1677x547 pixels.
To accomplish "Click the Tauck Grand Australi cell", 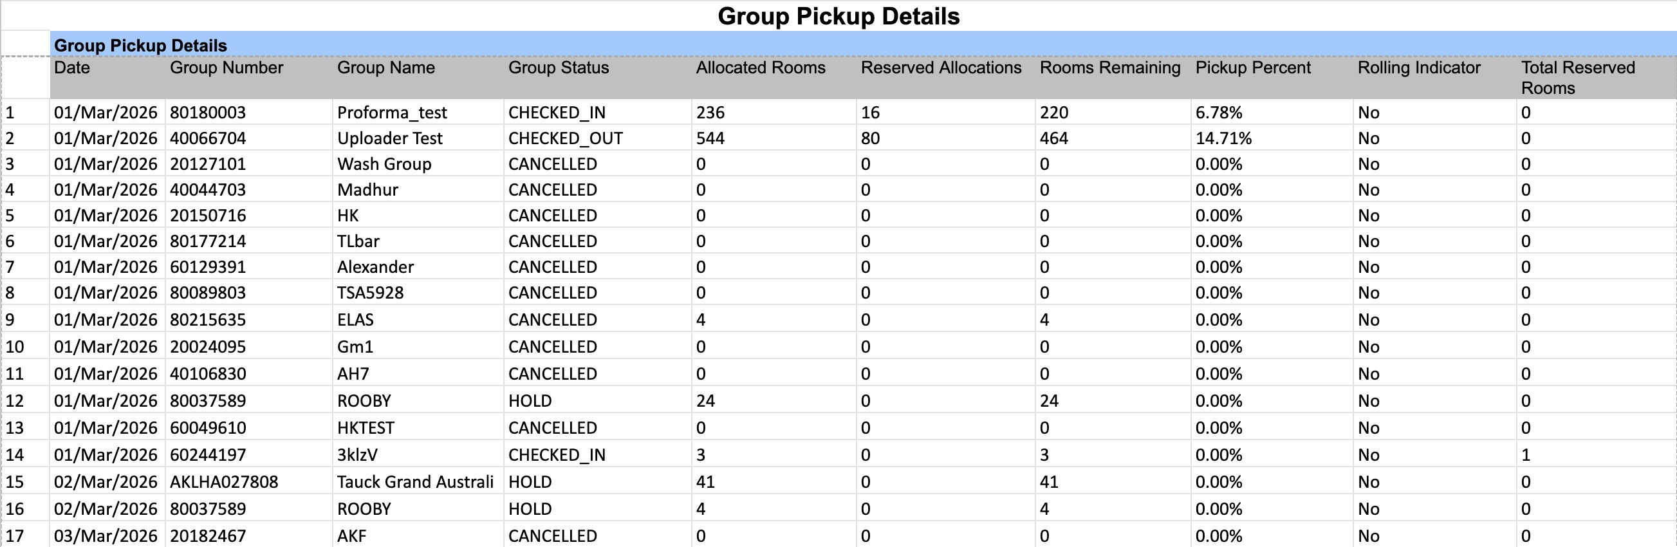I will 414,482.
